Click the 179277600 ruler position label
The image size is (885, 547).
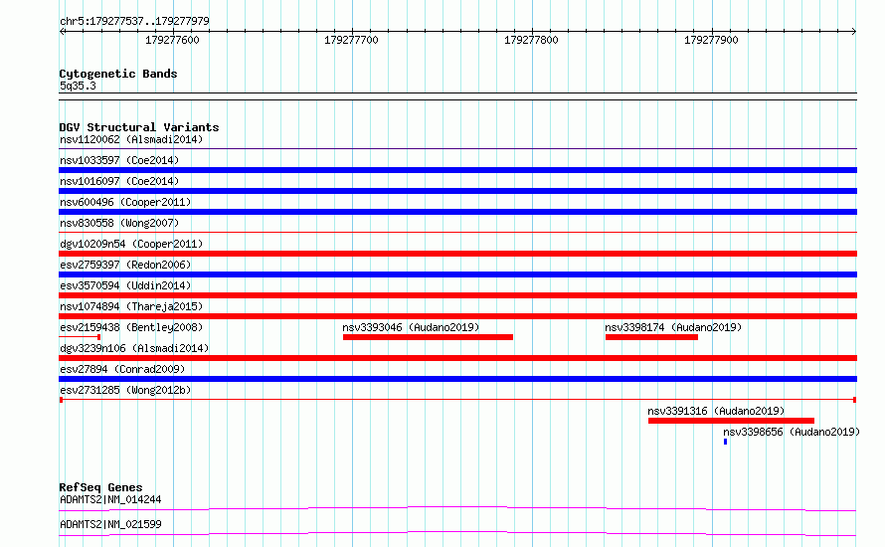[x=172, y=40]
